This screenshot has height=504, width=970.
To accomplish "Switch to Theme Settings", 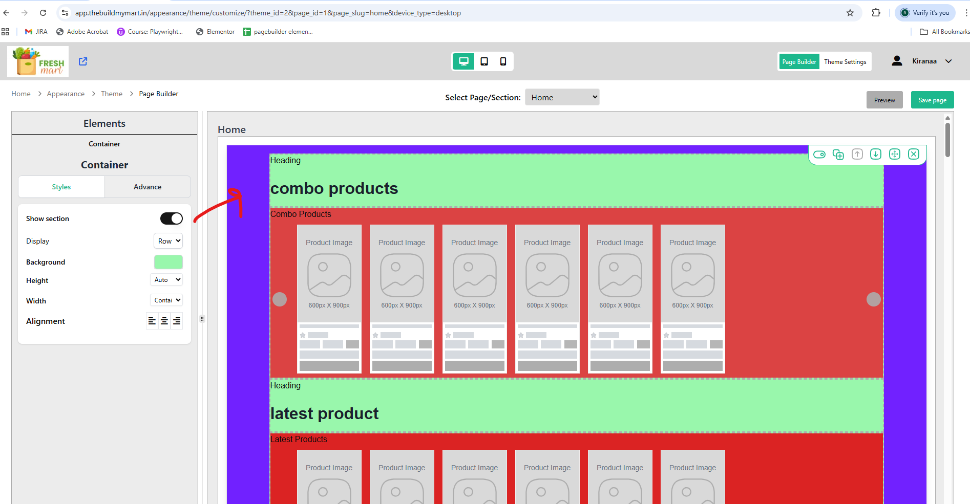I will pyautogui.click(x=845, y=62).
